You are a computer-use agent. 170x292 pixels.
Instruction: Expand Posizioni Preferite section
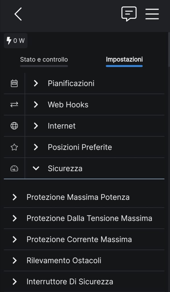tap(95, 147)
